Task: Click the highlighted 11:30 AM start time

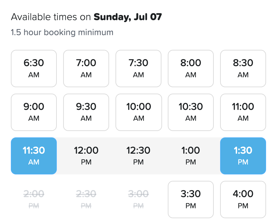Action: pos(34,156)
